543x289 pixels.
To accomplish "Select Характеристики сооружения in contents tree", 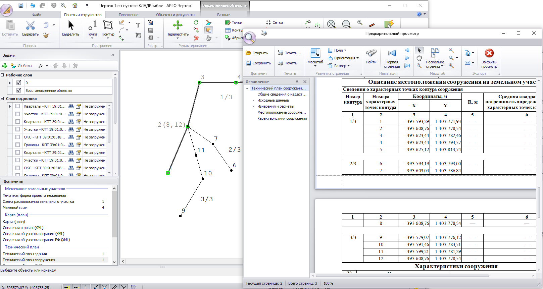I will [282, 118].
